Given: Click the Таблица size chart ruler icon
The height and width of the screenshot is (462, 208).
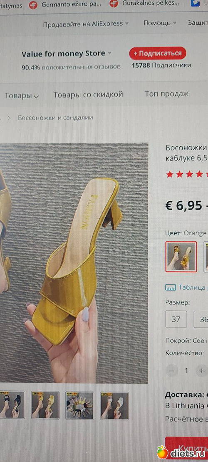Looking at the screenshot, I should [171, 287].
